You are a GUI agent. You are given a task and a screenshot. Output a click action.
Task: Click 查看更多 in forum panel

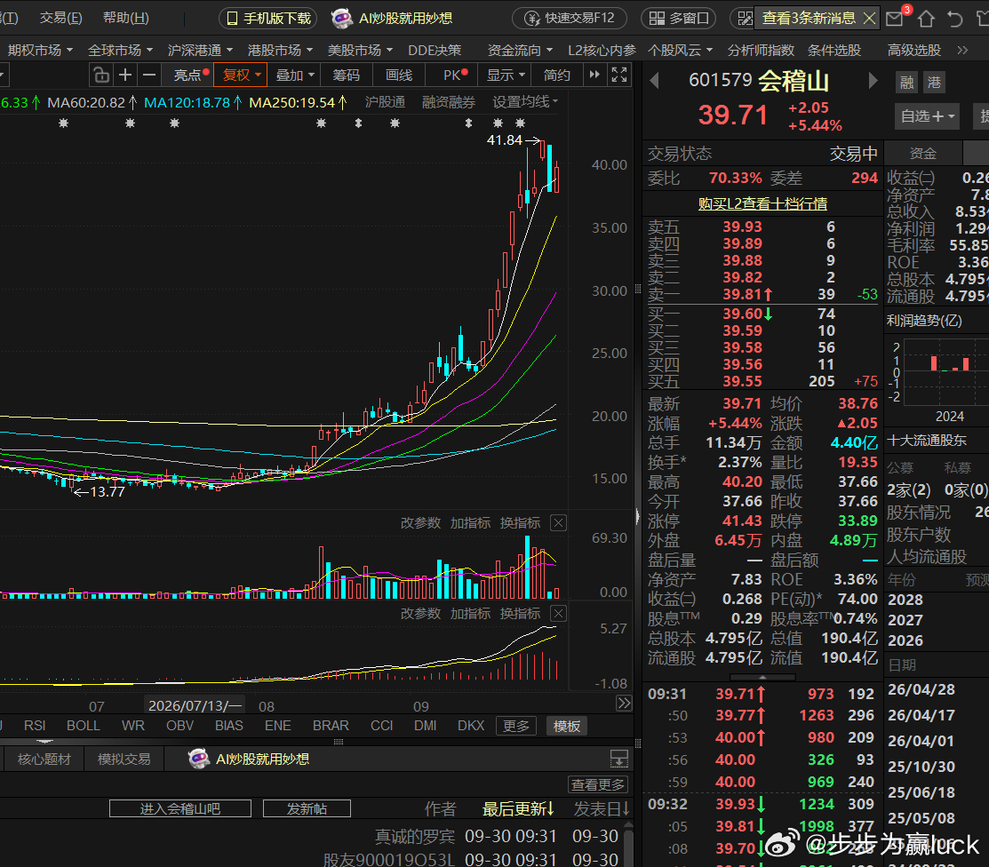pos(597,784)
